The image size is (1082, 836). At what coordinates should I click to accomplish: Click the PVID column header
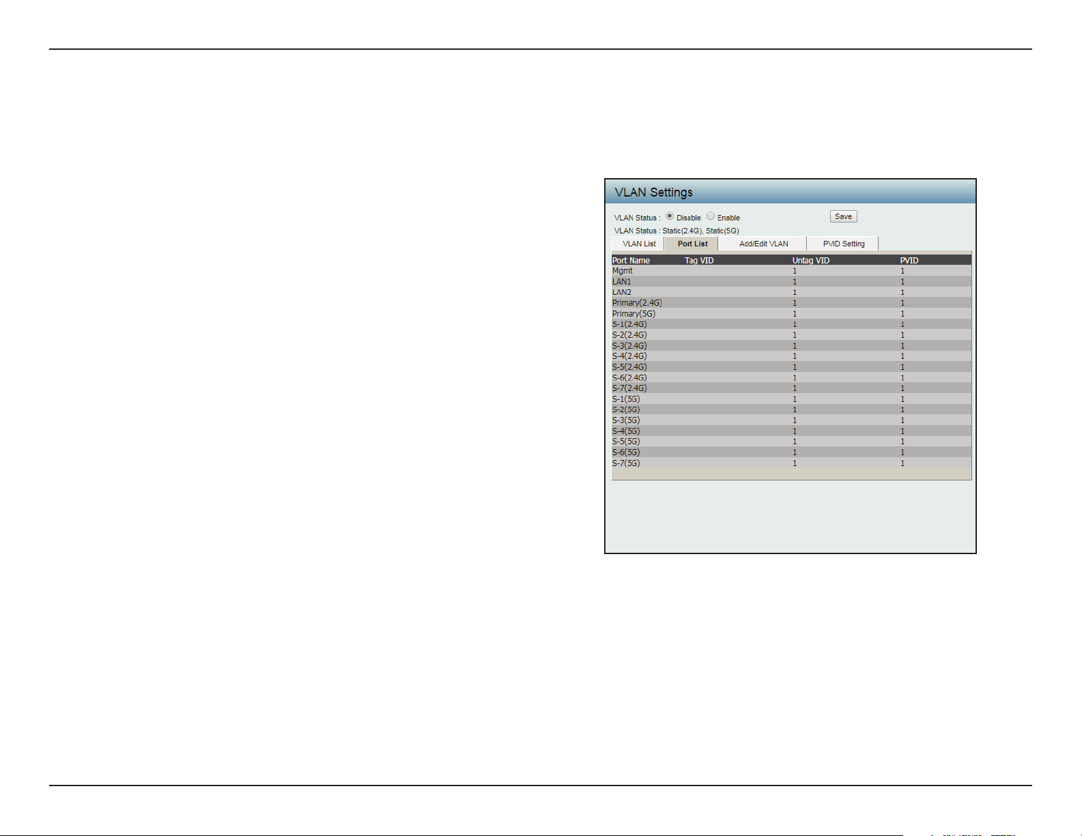pos(909,260)
